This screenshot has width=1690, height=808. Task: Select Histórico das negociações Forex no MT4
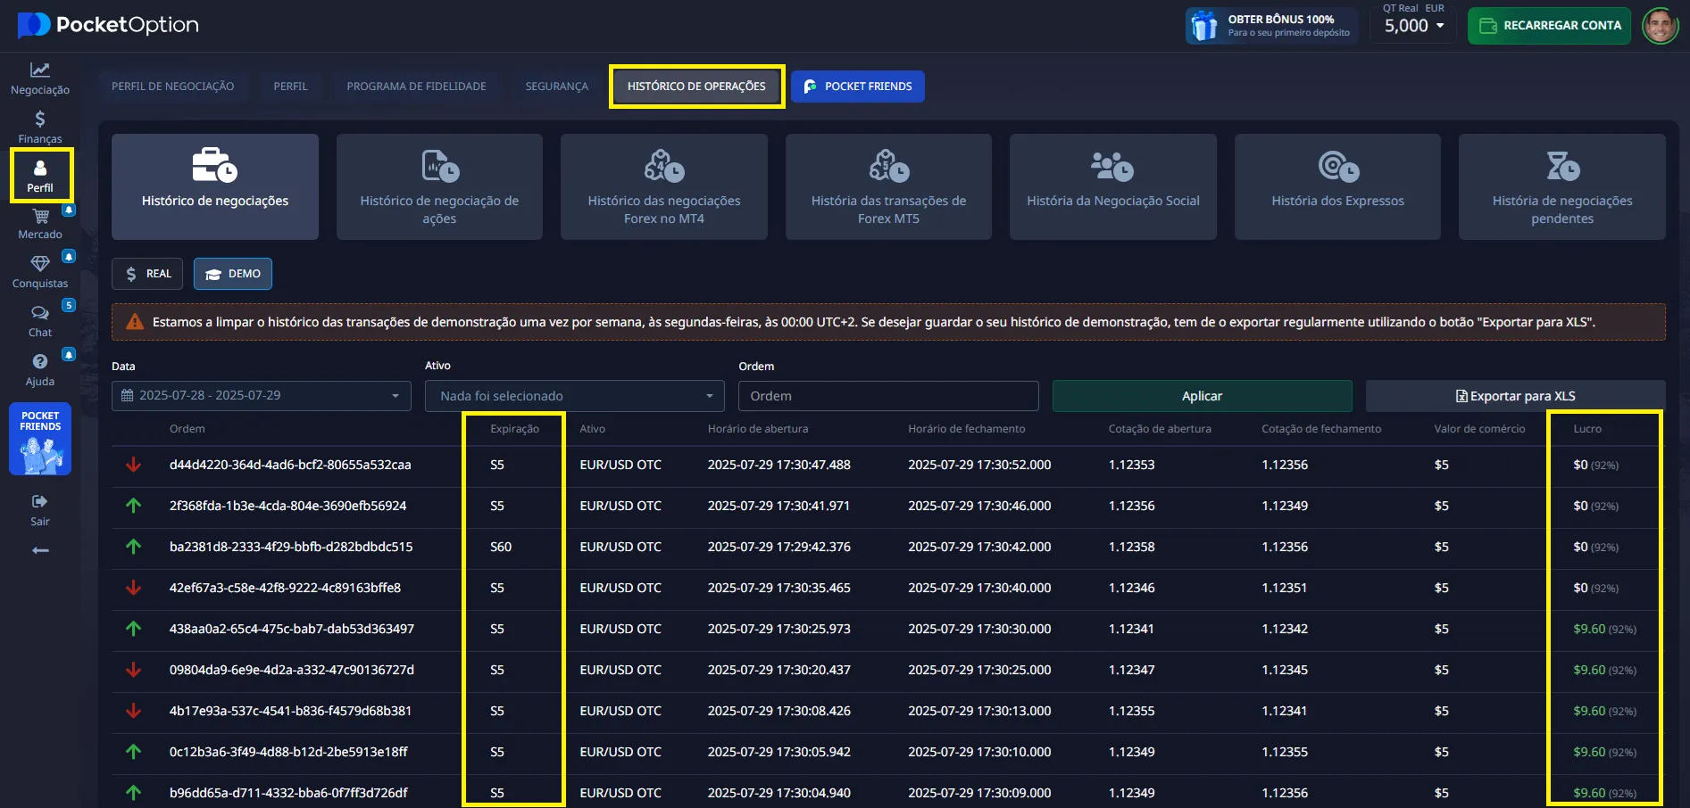pos(664,186)
